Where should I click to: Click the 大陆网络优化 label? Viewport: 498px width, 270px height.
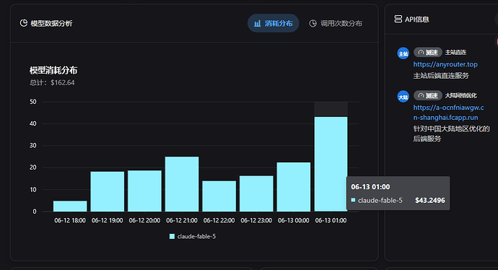(461, 95)
